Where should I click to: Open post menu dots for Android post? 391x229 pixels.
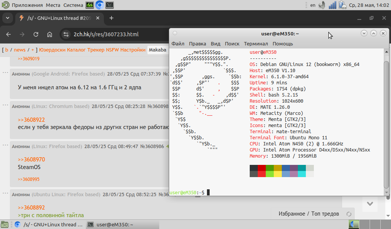[5, 73]
